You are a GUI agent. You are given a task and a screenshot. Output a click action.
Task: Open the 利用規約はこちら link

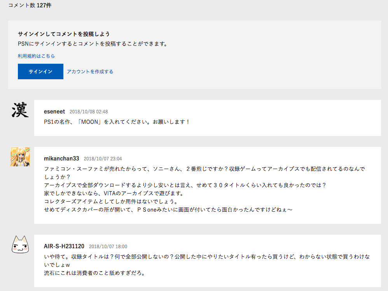pos(36,56)
